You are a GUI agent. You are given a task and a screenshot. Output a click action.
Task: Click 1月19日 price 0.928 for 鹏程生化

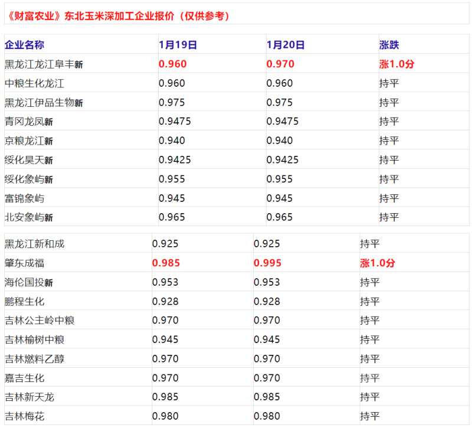165,301
